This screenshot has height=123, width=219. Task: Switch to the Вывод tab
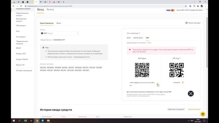coord(50,10)
